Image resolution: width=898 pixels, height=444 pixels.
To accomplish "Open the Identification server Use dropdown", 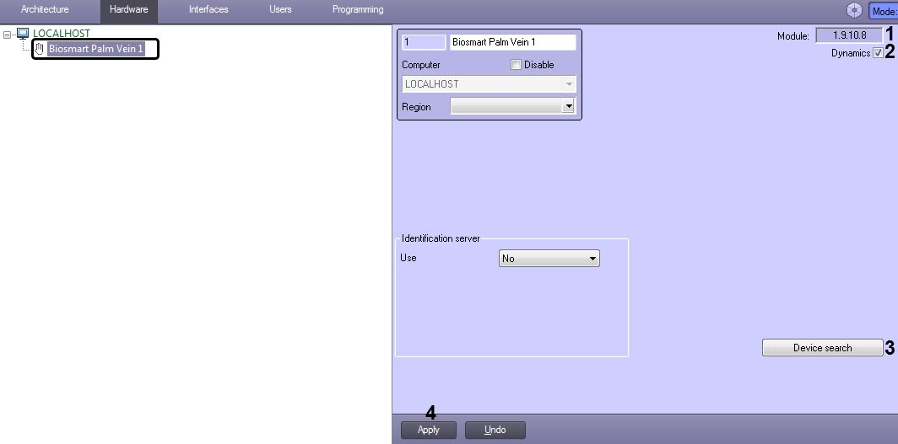I will [x=549, y=259].
